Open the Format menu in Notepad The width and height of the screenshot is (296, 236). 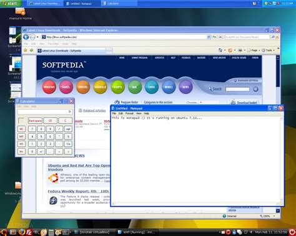129,113
